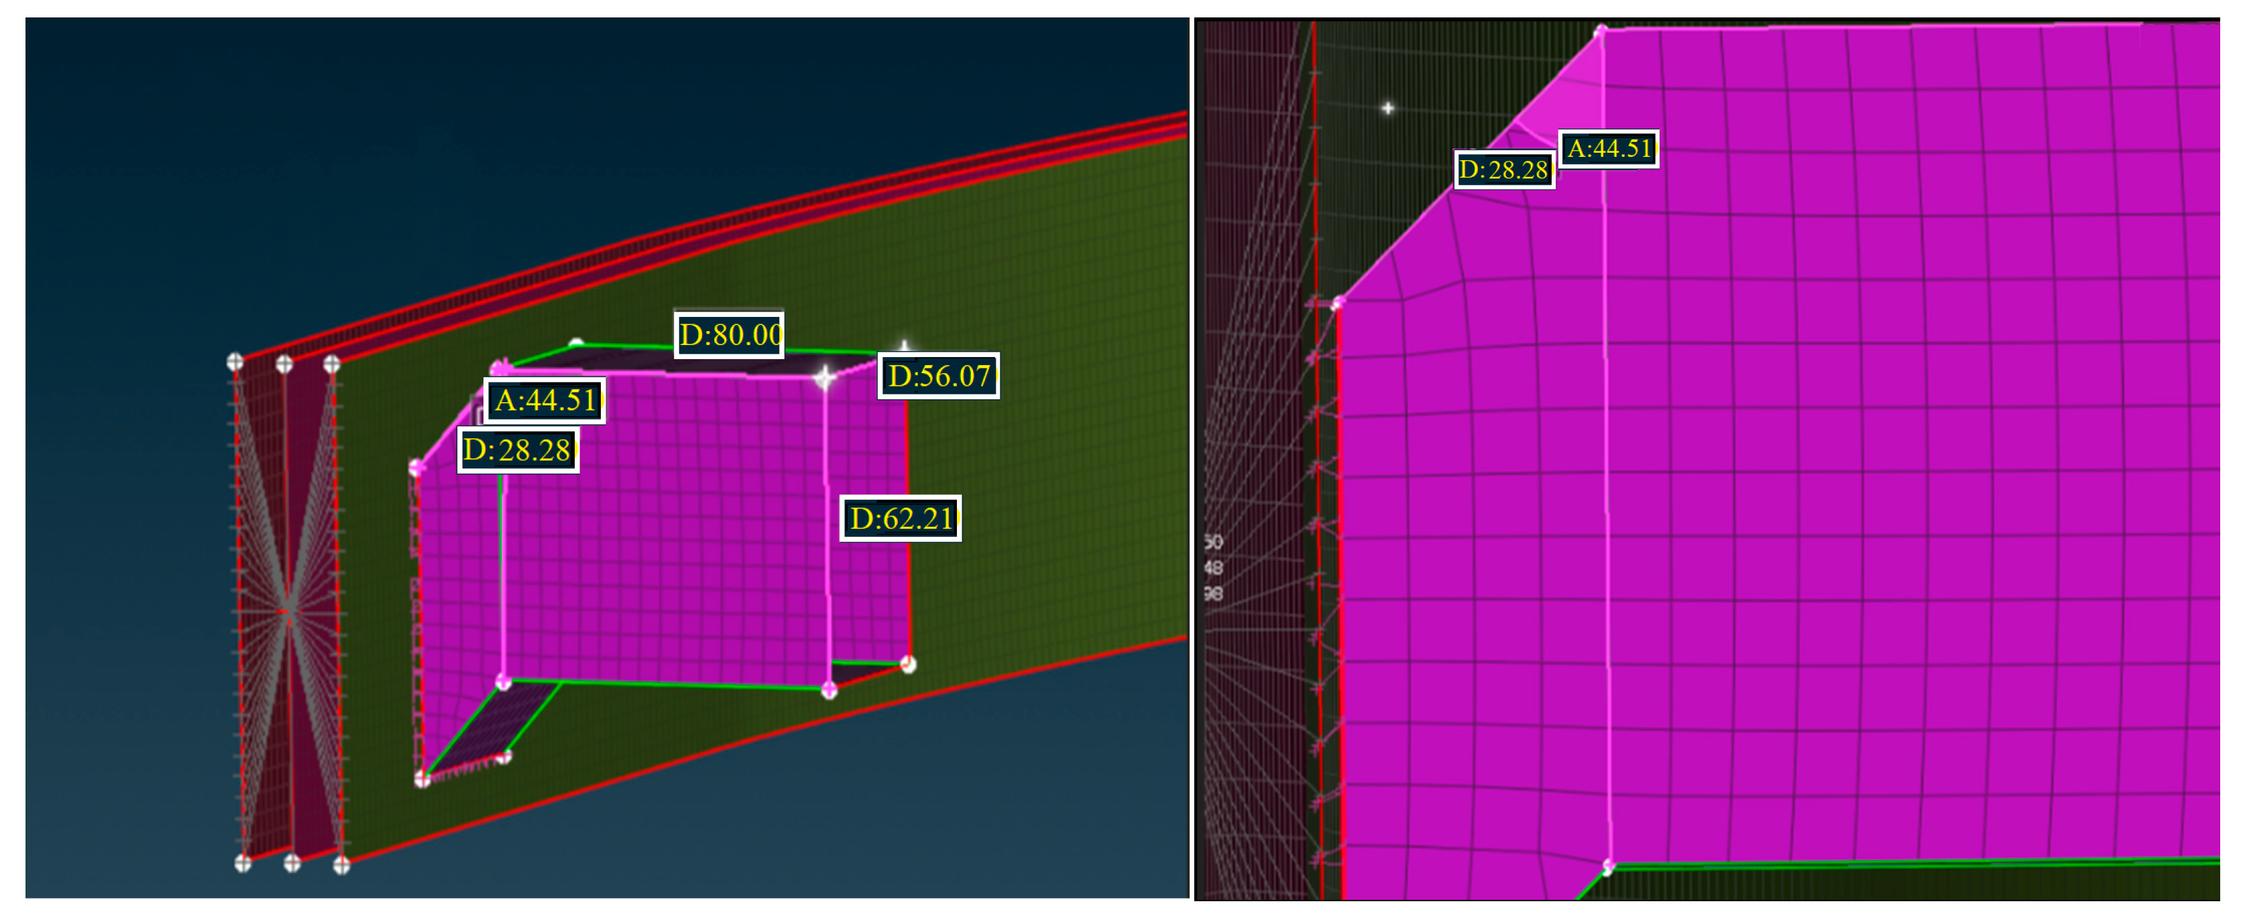Click small white cross marker in right view
The height and width of the screenshot is (924, 2241).
click(x=1387, y=109)
